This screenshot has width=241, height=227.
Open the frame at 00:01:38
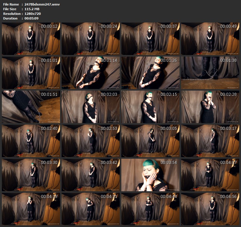210,73
